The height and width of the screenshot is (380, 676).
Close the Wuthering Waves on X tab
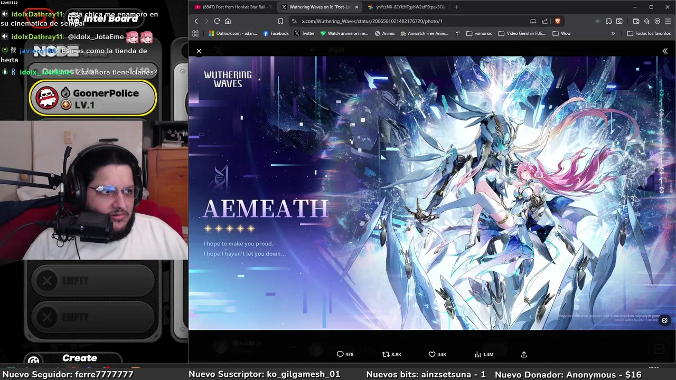point(356,7)
